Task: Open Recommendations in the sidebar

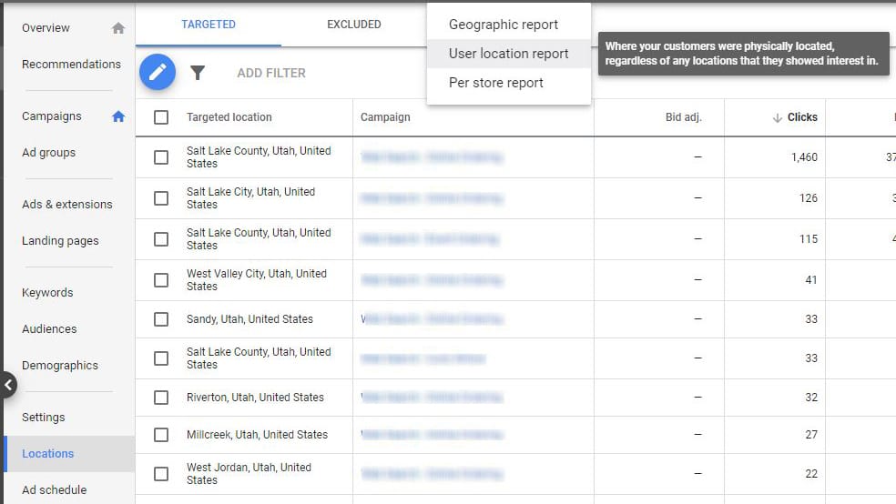Action: pyautogui.click(x=71, y=65)
